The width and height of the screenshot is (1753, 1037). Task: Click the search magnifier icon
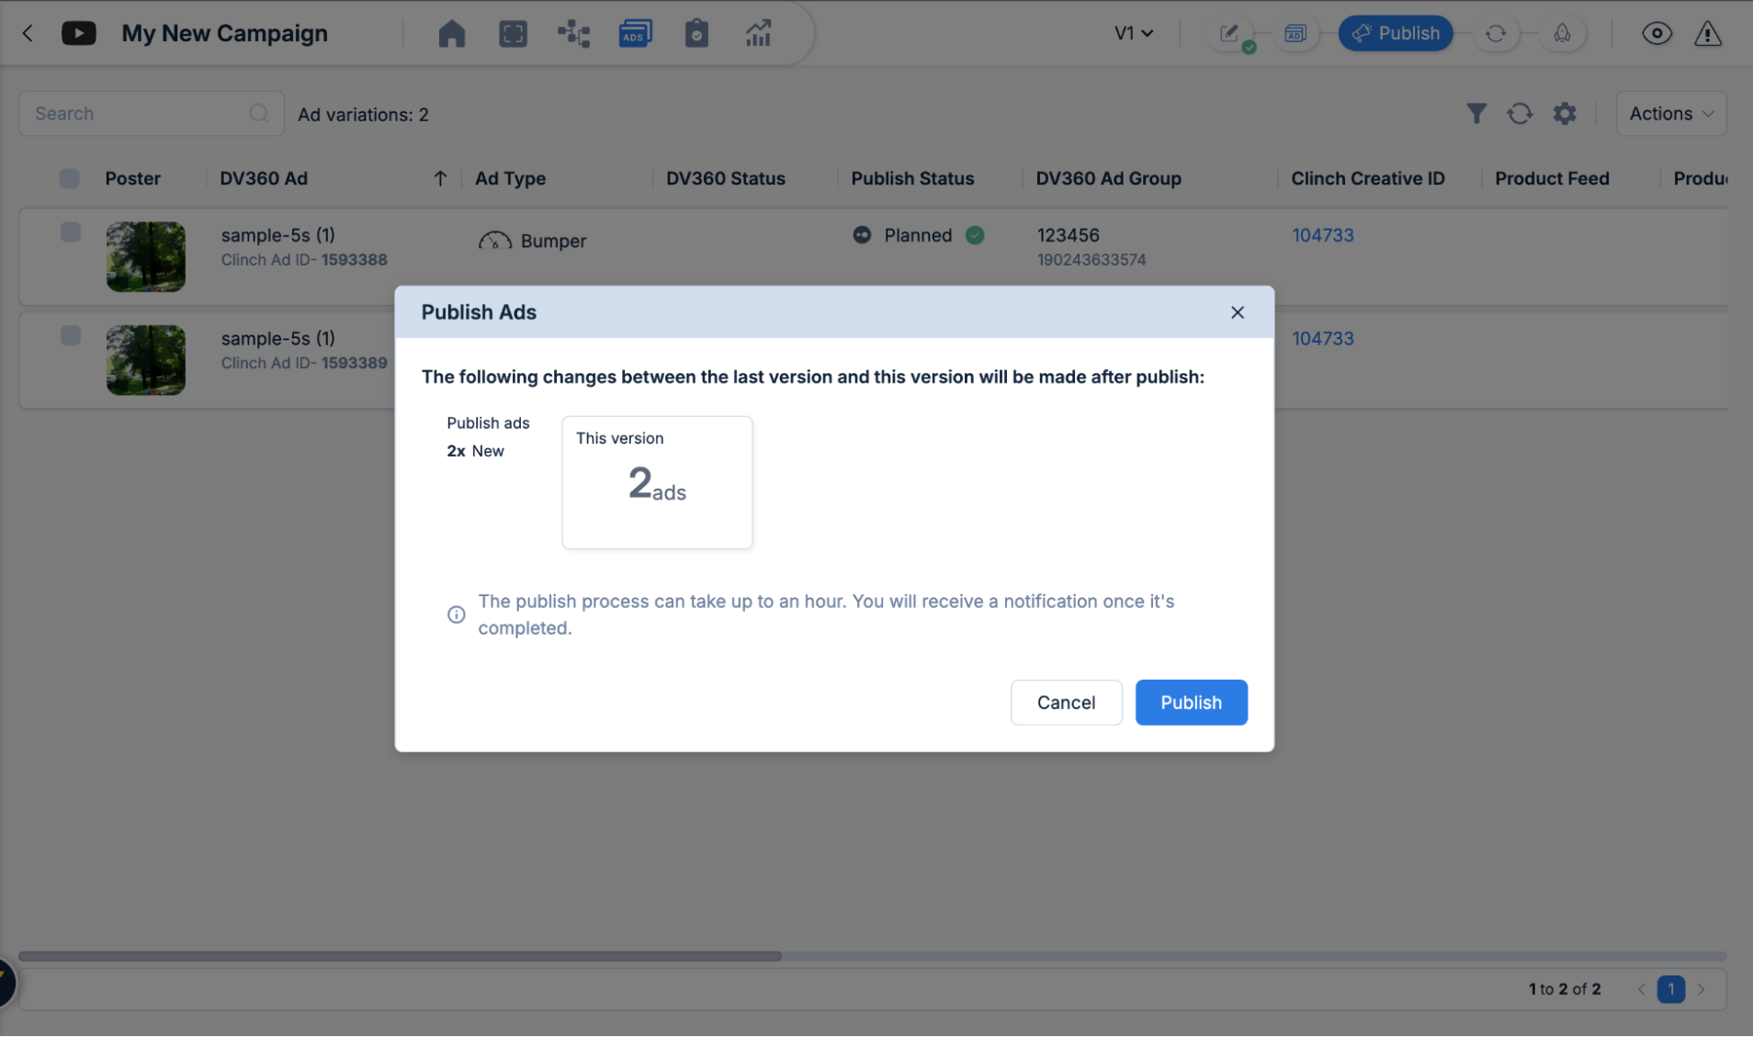coord(259,113)
